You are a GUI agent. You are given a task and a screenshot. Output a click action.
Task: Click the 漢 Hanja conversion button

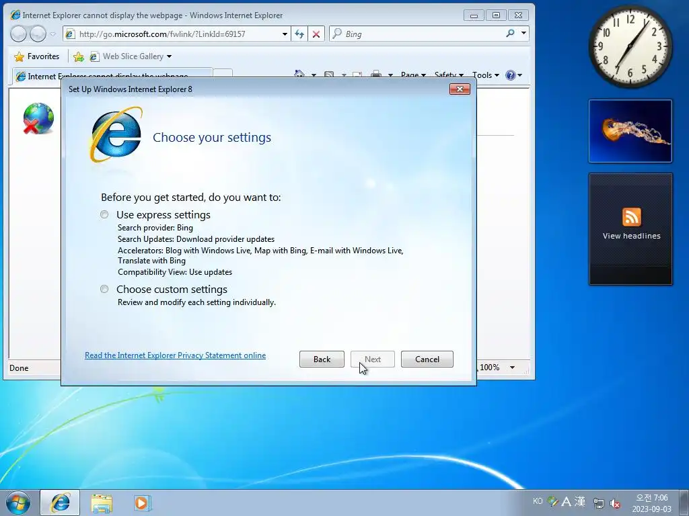coord(579,501)
